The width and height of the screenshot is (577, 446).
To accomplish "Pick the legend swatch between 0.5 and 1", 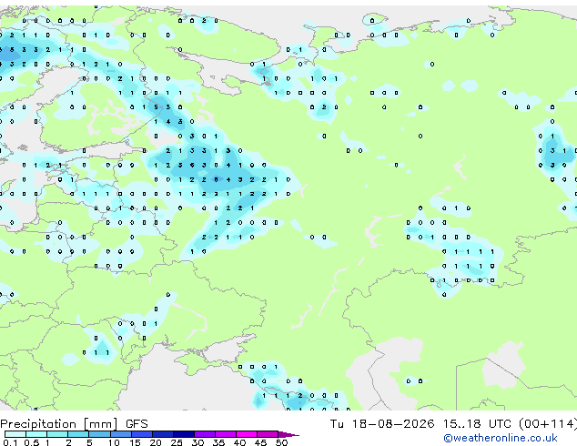I will pos(36,434).
